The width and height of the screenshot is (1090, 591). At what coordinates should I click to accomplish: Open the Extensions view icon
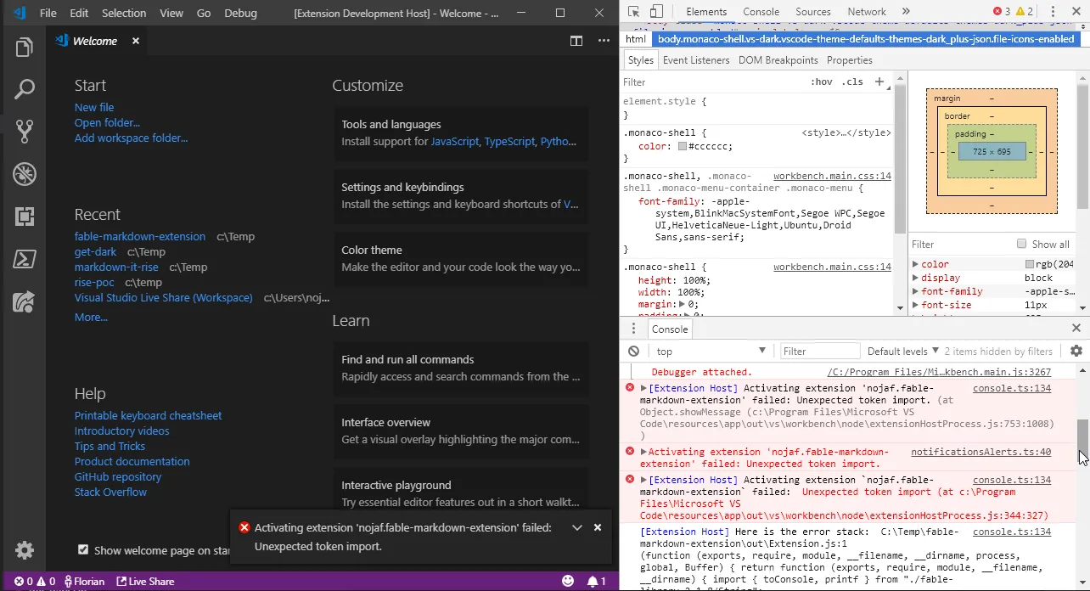[24, 217]
